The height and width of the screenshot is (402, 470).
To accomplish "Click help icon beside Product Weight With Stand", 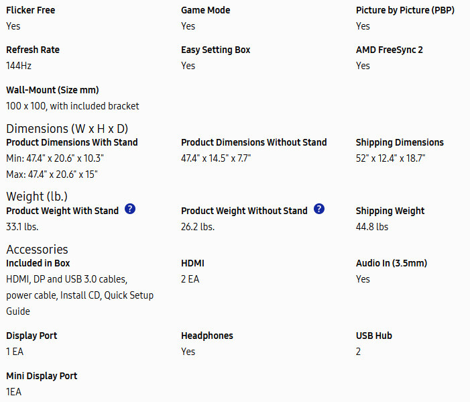I will click(x=130, y=209).
